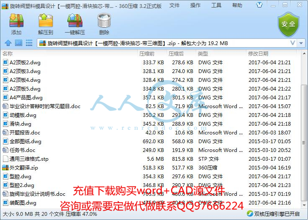Sort by 类型 column header
This screenshot has height=220, width=308.
(x=203, y=53)
